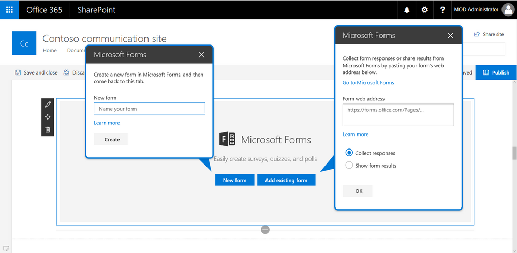Click the Add existing form button
The width and height of the screenshot is (517, 253).
point(286,180)
